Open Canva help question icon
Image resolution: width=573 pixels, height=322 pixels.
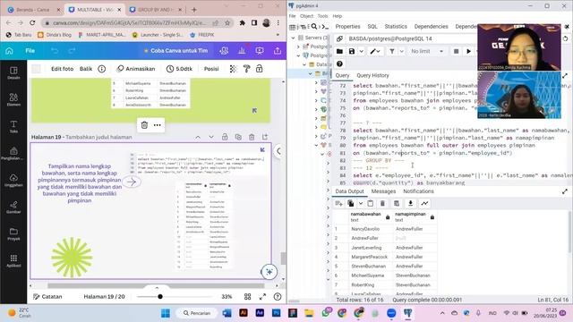click(x=278, y=297)
